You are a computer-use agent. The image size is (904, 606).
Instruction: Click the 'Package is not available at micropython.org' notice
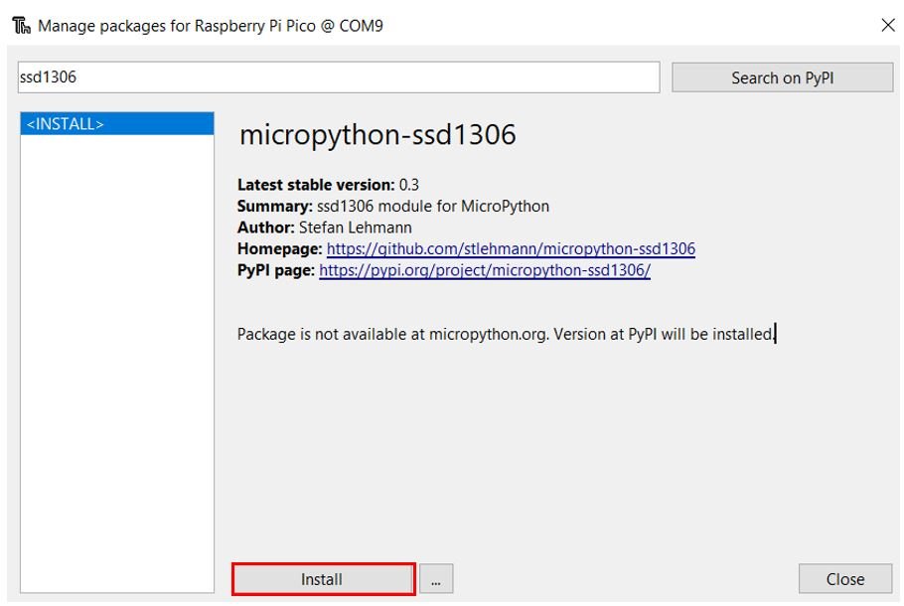(507, 334)
